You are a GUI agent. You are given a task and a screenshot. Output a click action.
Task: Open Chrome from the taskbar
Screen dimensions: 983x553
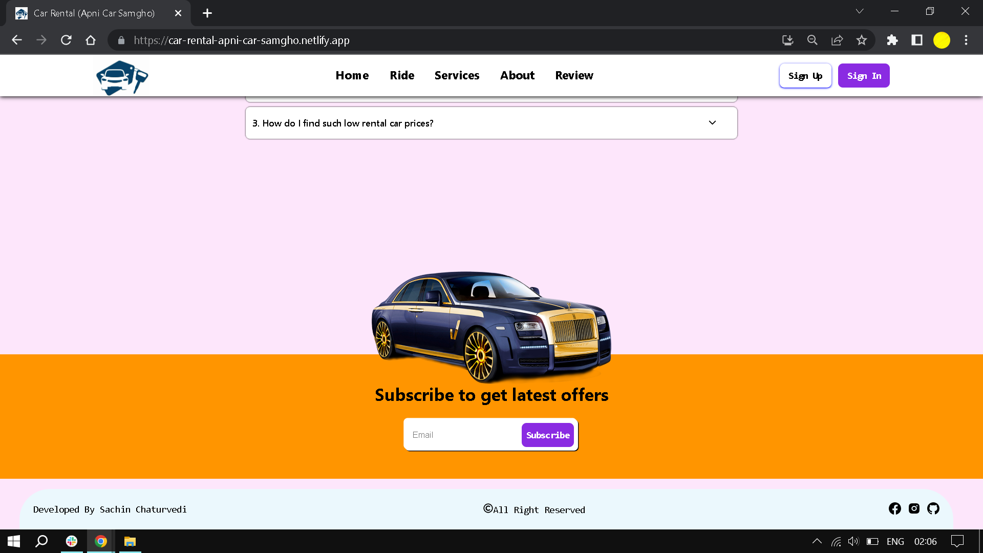pyautogui.click(x=100, y=541)
